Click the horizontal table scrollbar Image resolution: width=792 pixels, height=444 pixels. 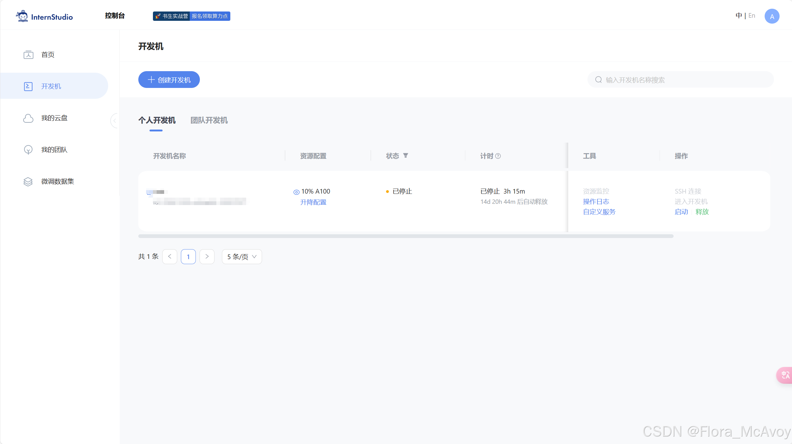406,236
